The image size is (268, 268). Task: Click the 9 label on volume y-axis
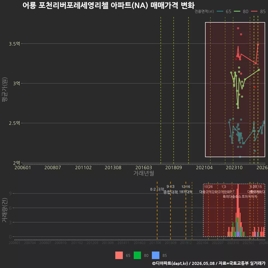(x=10, y=193)
